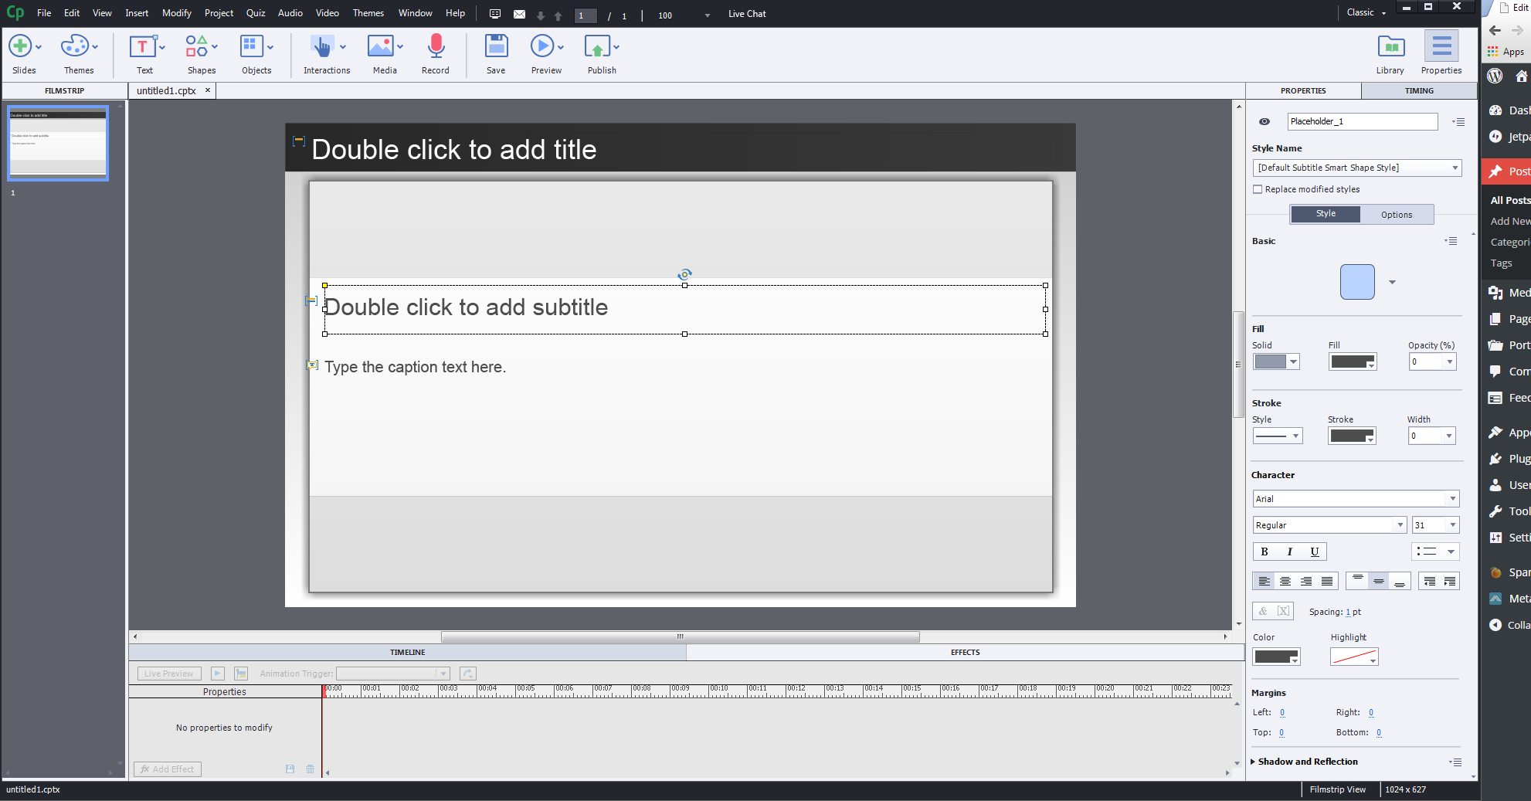The image size is (1531, 801).
Task: Click the Themes palette icon
Action: tap(74, 46)
